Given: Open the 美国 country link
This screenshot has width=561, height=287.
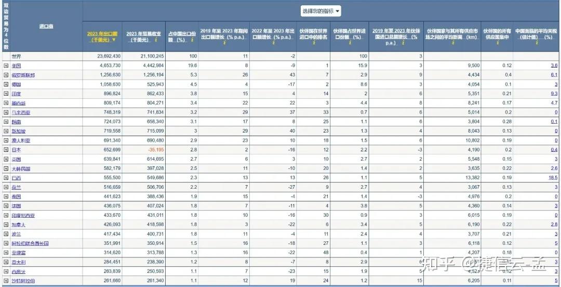Looking at the screenshot, I should [x=17, y=66].
